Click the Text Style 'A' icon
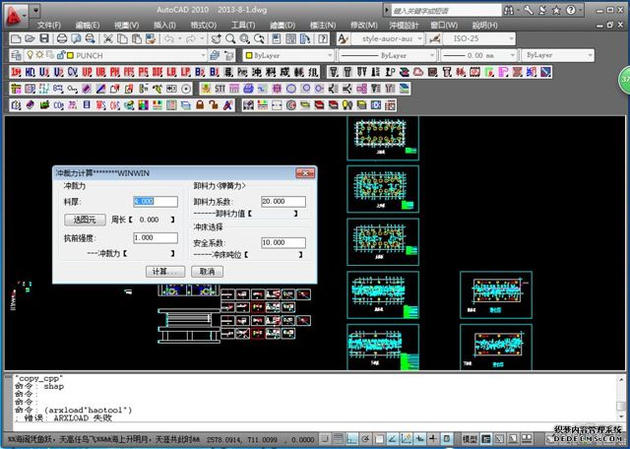 pyautogui.click(x=343, y=39)
